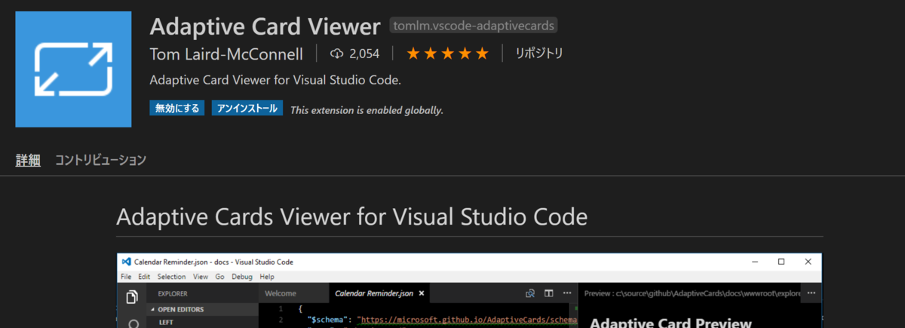Click the Adaptive Card Viewer extension logo

point(73,69)
